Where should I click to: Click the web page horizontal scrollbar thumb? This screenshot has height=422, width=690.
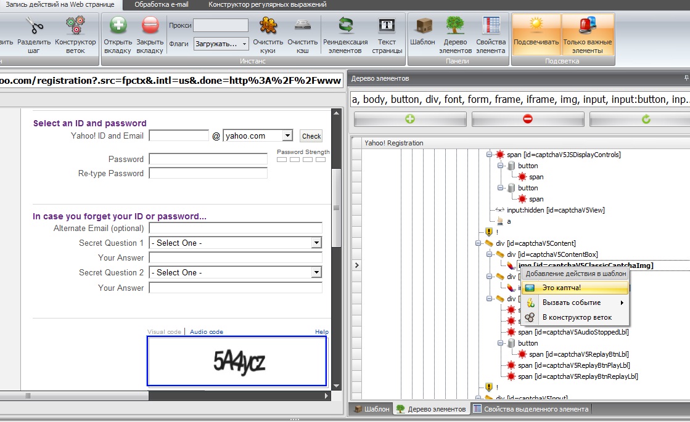(x=74, y=396)
